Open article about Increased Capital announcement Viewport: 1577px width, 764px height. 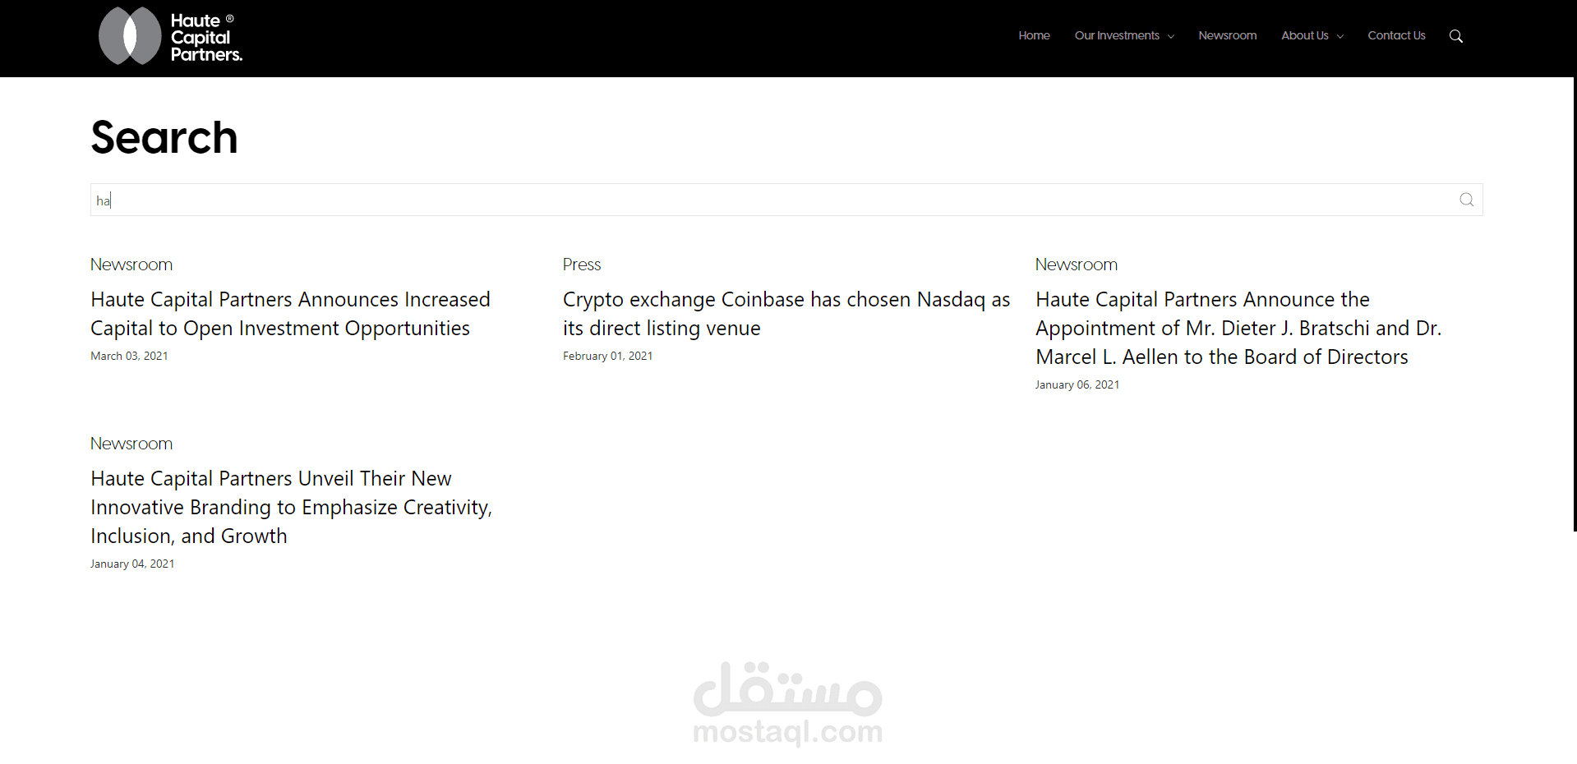pos(290,314)
